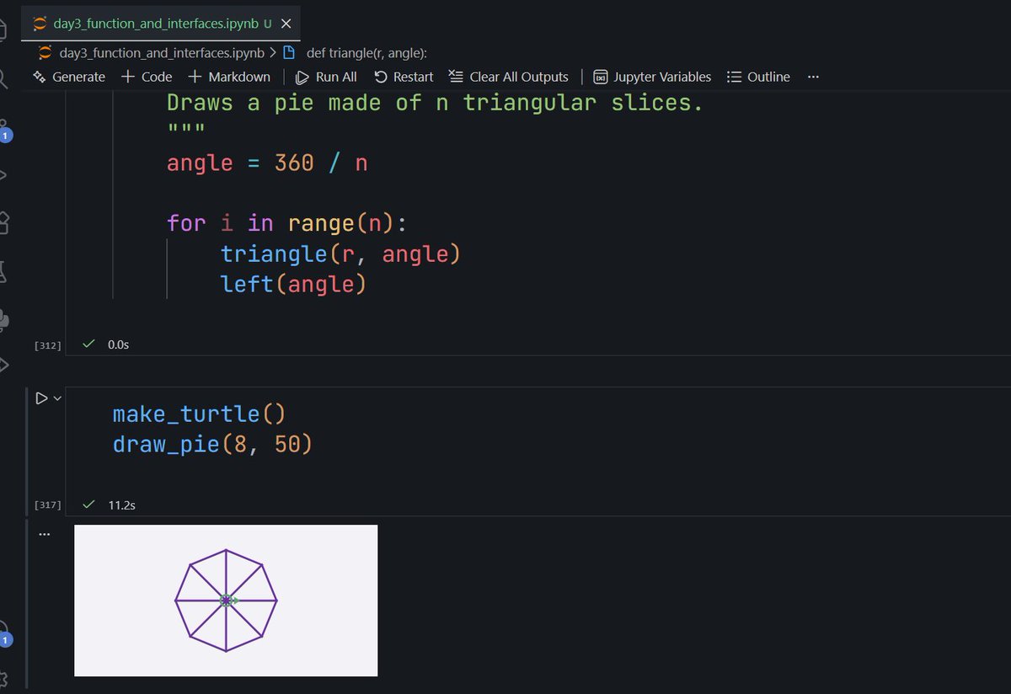Click the 'angle = 360 / n' code line
1011x694 pixels.
tap(267, 163)
